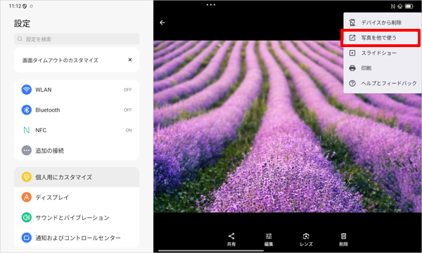Open 追加の接続 settings row
This screenshot has height=253, width=422.
(77, 150)
